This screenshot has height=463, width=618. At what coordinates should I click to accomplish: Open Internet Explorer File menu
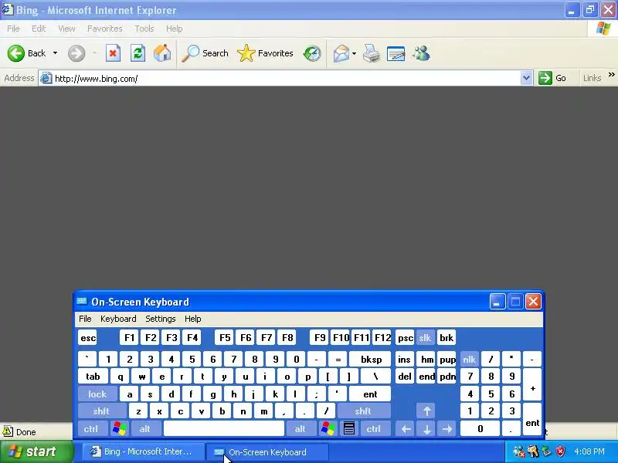coord(13,29)
